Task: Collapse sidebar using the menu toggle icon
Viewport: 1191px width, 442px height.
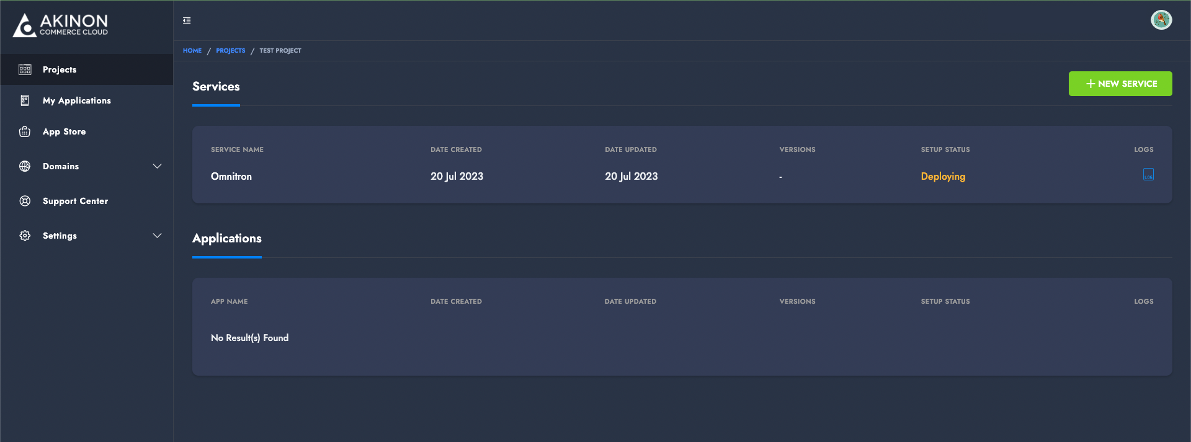Action: point(187,20)
